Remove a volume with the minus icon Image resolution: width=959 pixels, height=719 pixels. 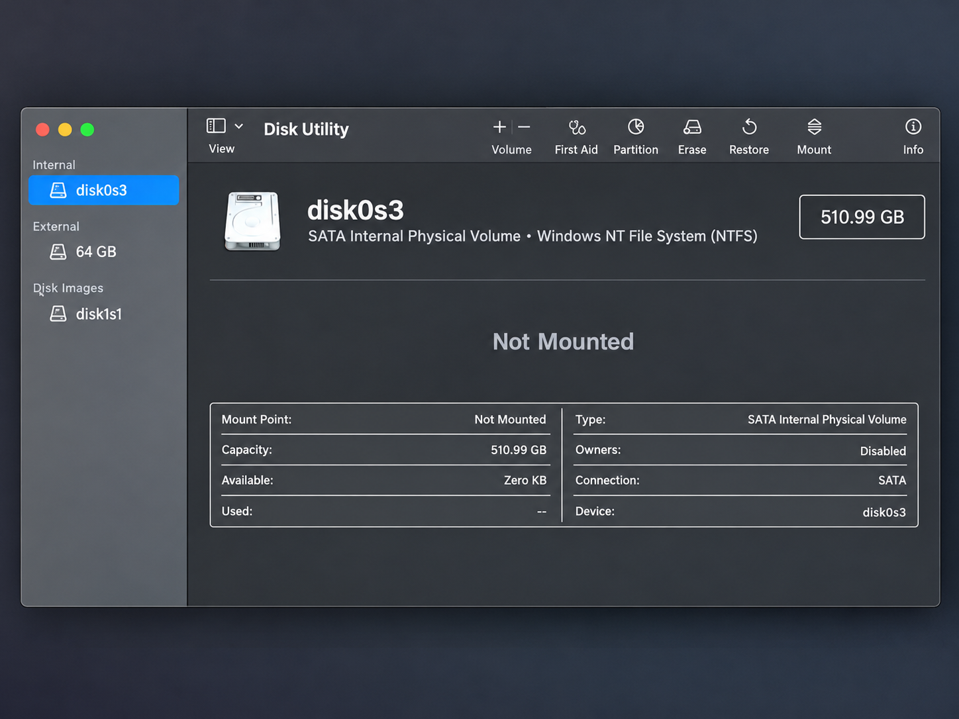point(524,126)
